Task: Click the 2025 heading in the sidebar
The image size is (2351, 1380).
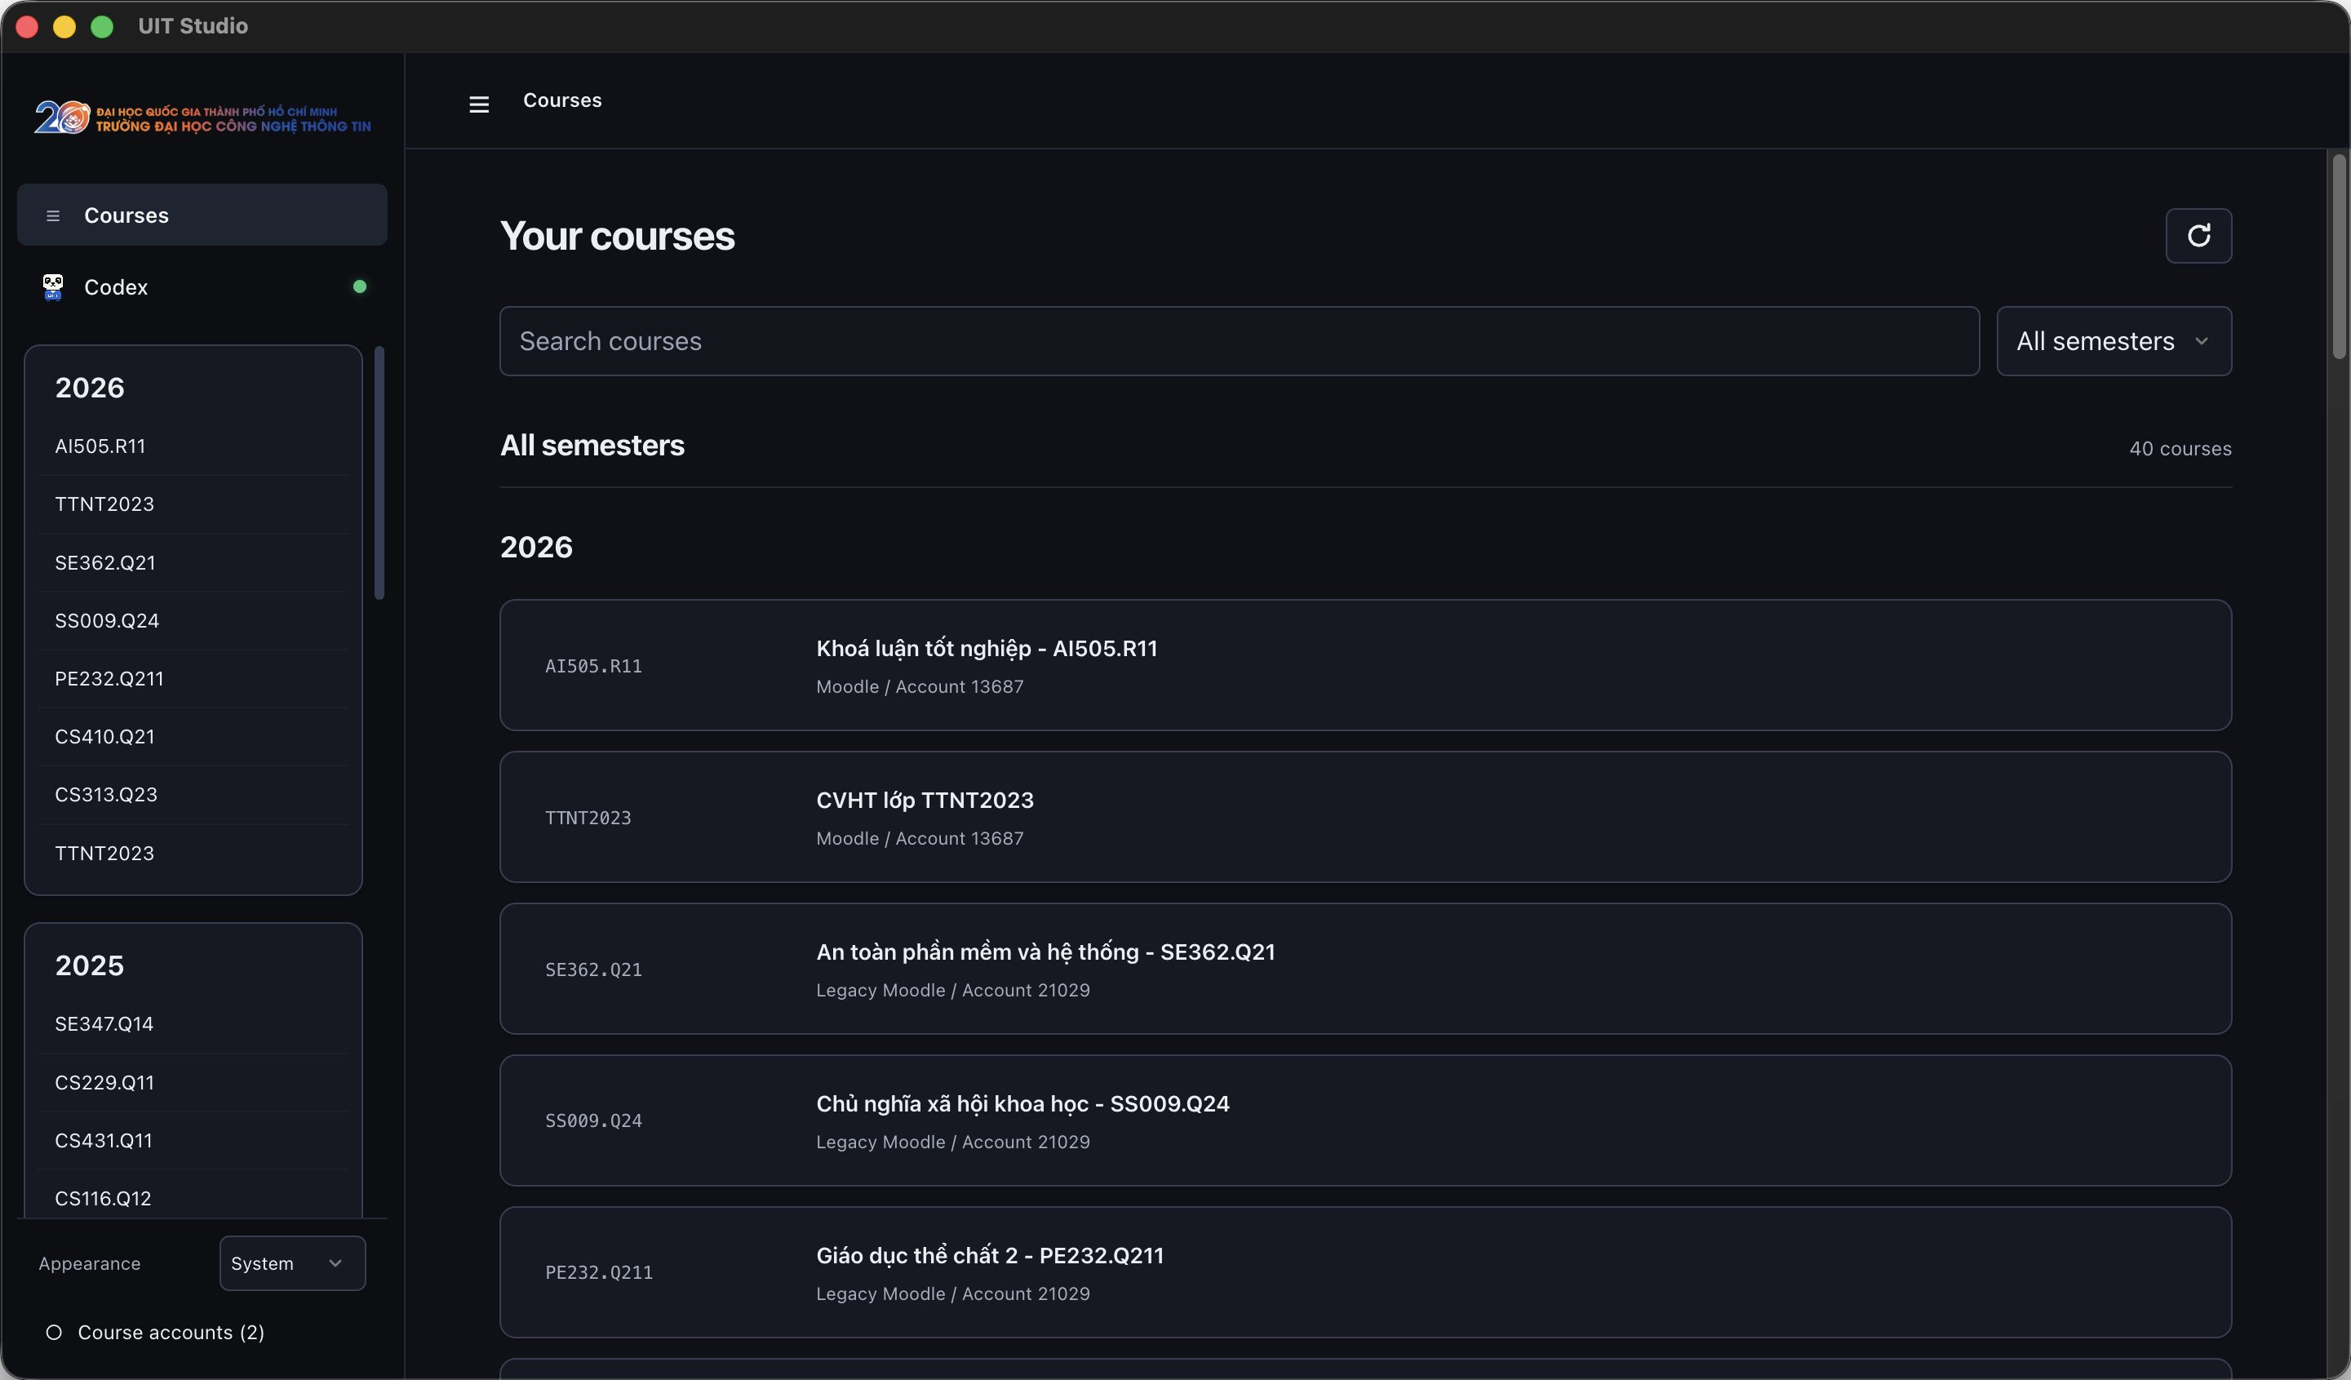Action: pyautogui.click(x=90, y=965)
